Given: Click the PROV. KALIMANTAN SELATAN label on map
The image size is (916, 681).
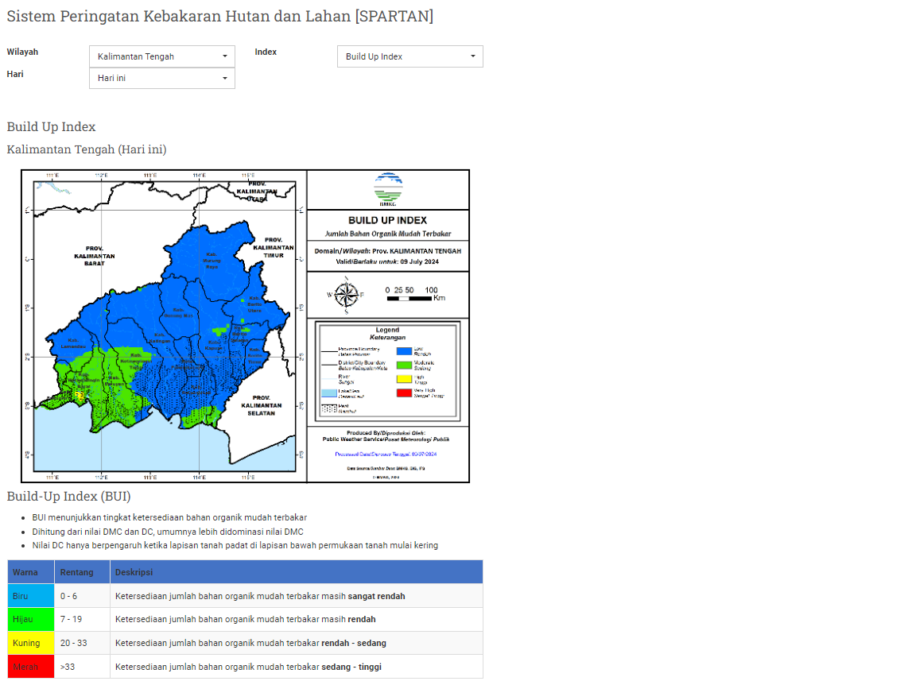Looking at the screenshot, I should (261, 405).
